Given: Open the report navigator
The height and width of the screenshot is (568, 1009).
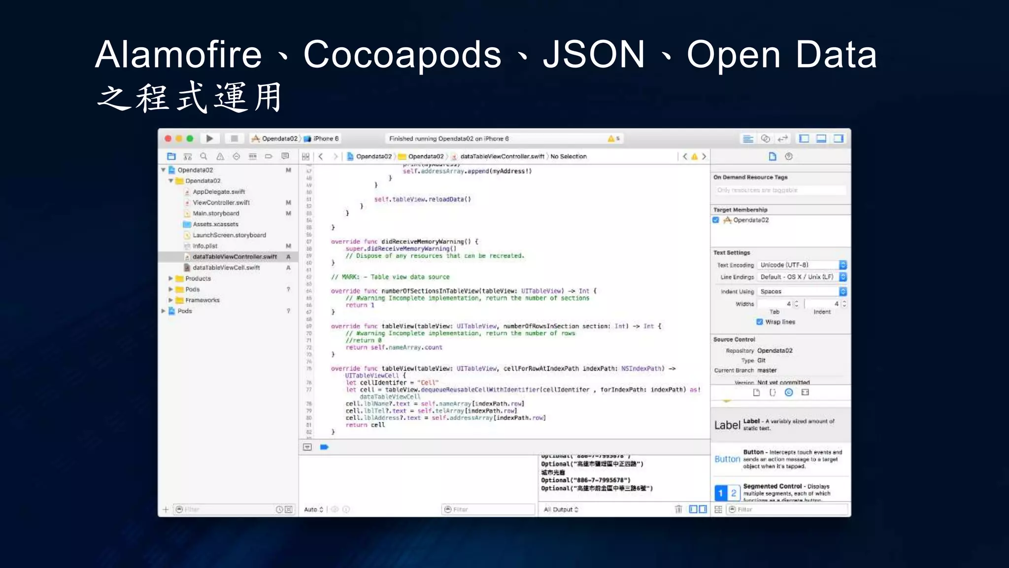Looking at the screenshot, I should click(285, 156).
